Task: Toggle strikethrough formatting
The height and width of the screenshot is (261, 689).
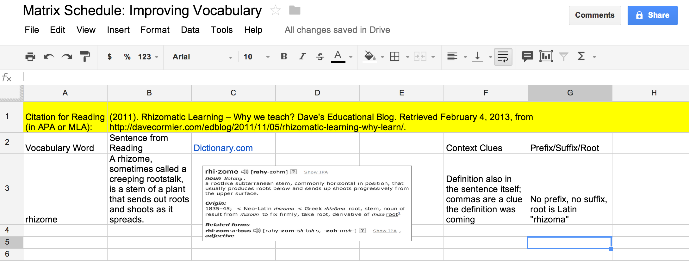Action: click(320, 57)
